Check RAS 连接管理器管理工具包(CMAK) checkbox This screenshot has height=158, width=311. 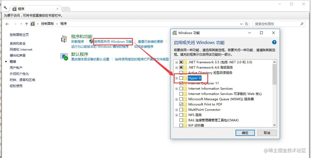click(181, 120)
